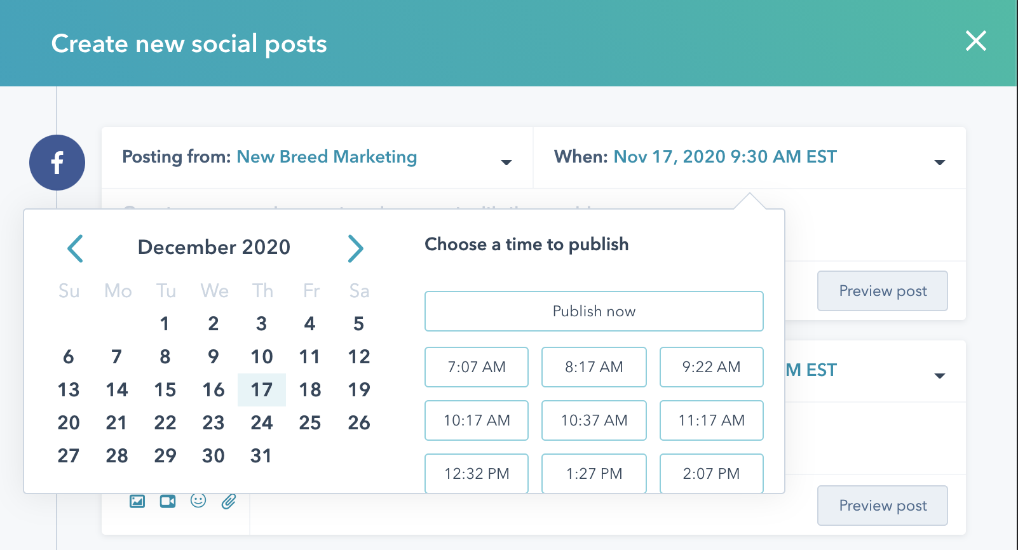Go to next month in calendar
Viewport: 1018px width, 550px height.
tap(355, 248)
